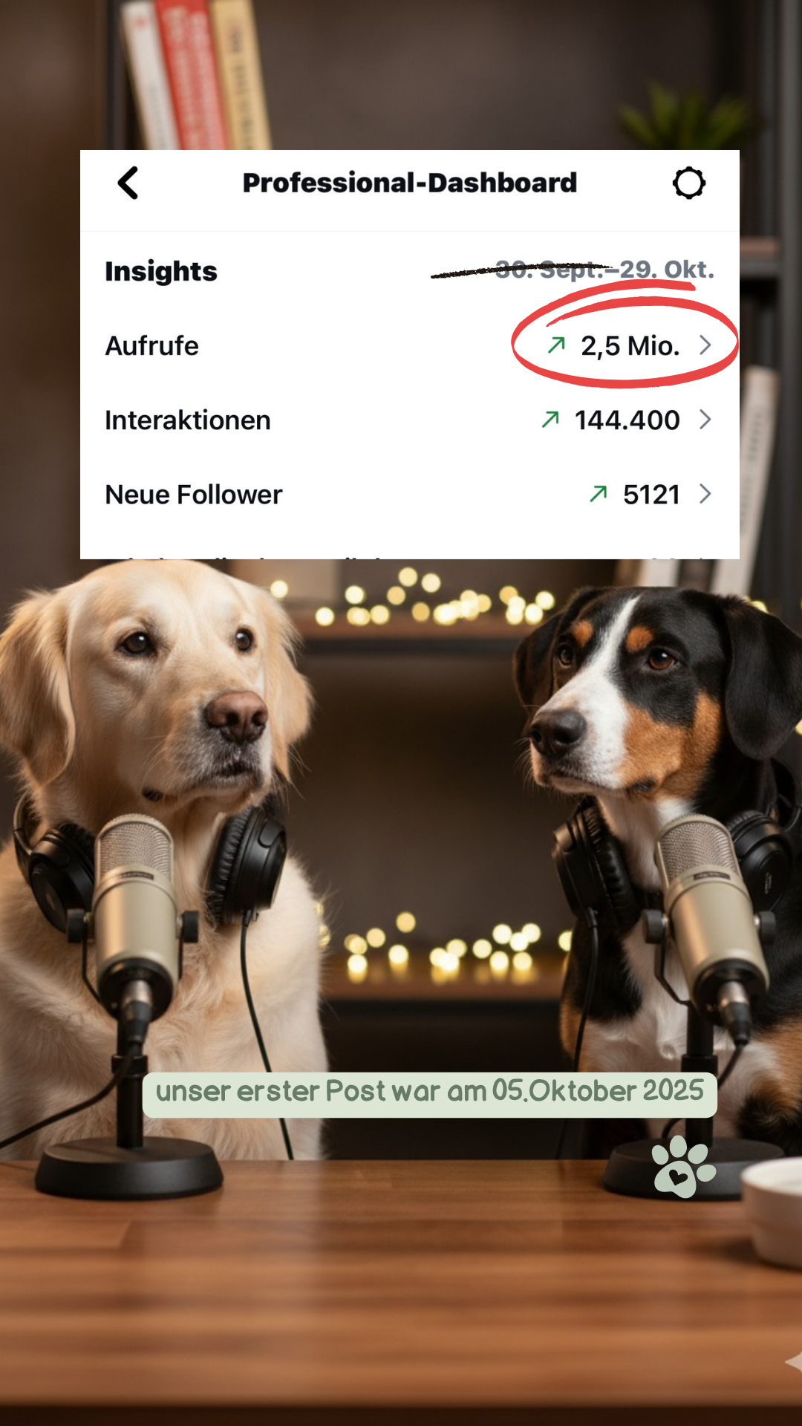Click the 144.400 interactions value

(x=627, y=420)
